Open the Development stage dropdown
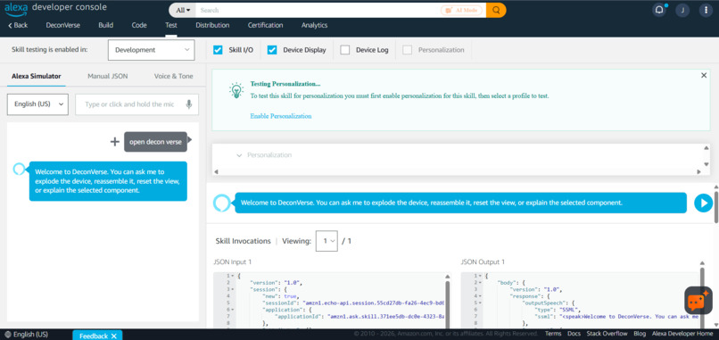 coord(152,50)
